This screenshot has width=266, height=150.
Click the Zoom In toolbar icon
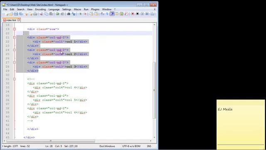click(80, 14)
